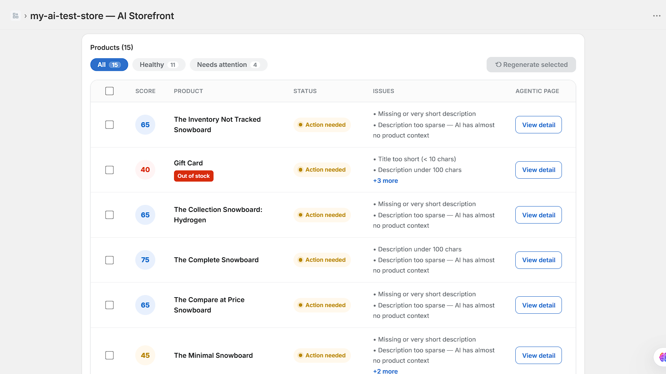Click The Minimal Snowboard product name
This screenshot has height=374, width=666.
(214, 355)
